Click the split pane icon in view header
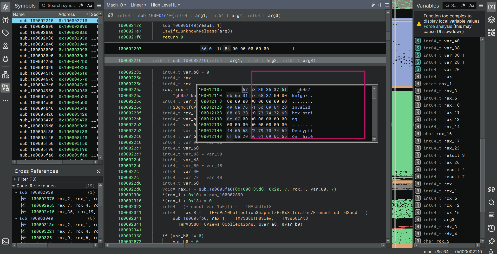The height and width of the screenshot is (254, 497). pos(380,5)
